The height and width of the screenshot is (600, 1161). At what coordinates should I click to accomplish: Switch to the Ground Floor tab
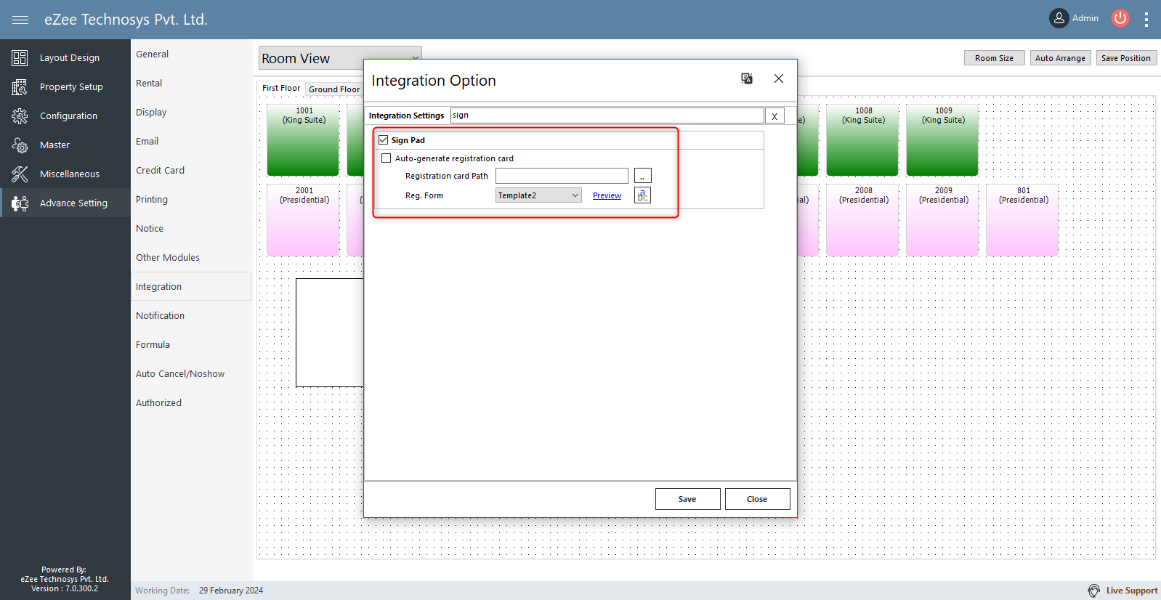[334, 89]
